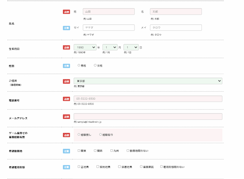
Task: Click the hint text 例) 1990年
Action: (80, 53)
